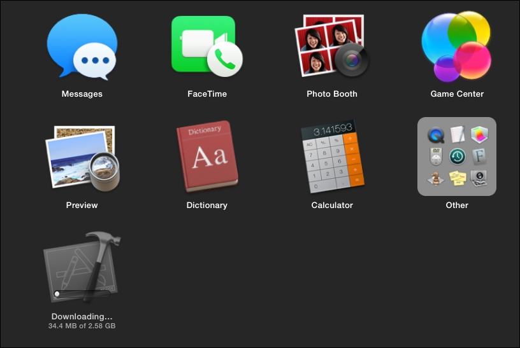Click Image Capture icon in Other folder
The width and height of the screenshot is (520, 348).
(x=479, y=179)
